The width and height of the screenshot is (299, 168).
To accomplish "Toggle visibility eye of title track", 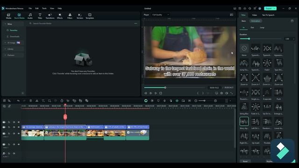I will [x=19, y=127].
